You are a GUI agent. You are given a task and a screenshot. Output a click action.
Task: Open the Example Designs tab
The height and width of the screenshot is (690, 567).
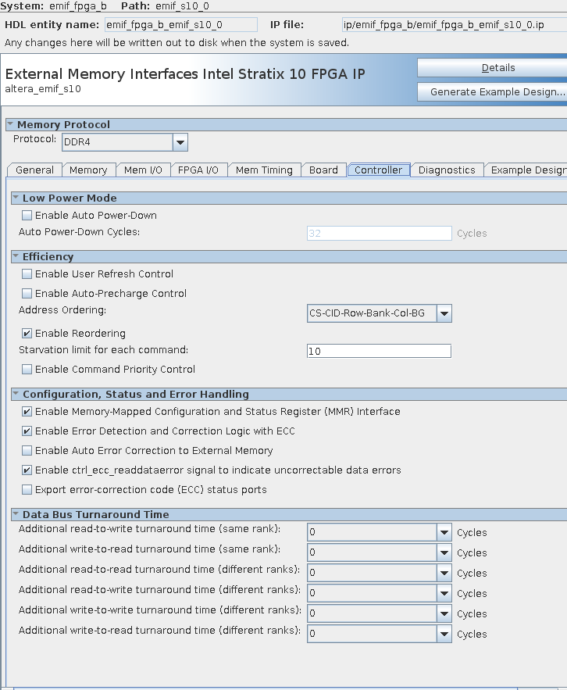pyautogui.click(x=526, y=170)
